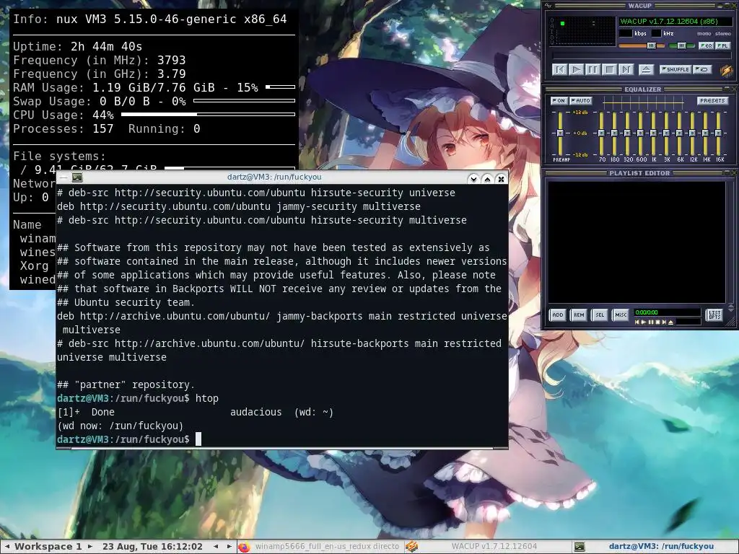Screen dimensions: 739x554
Task: Click the Eject/open file button in WACUP
Action: click(x=646, y=69)
